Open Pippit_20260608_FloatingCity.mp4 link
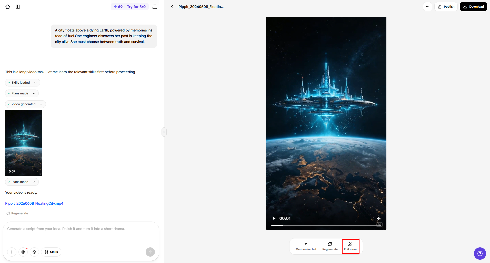This screenshot has height=263, width=490. click(34, 203)
